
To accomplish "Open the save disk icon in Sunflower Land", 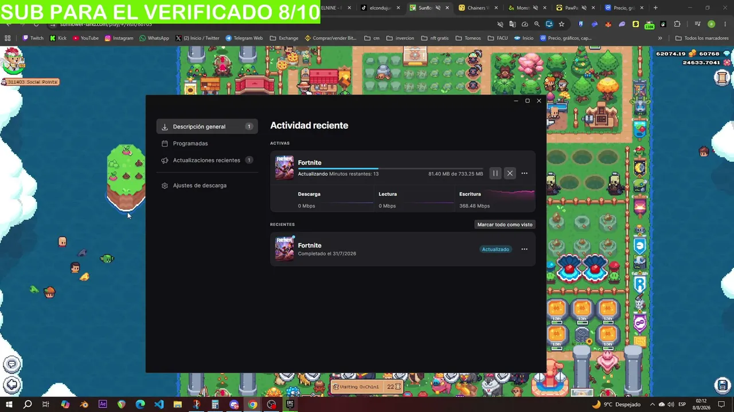I will 723,385.
